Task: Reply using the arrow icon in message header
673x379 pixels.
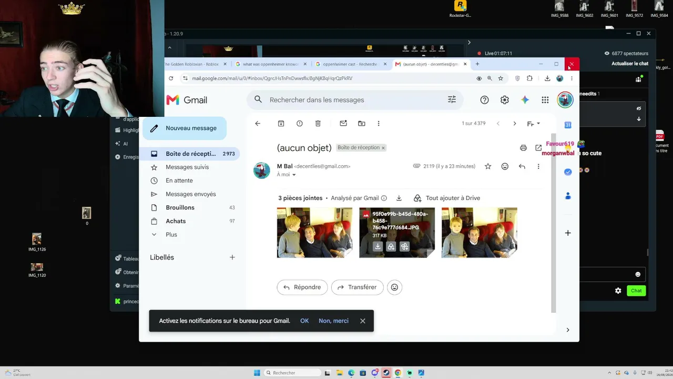Action: tap(522, 166)
